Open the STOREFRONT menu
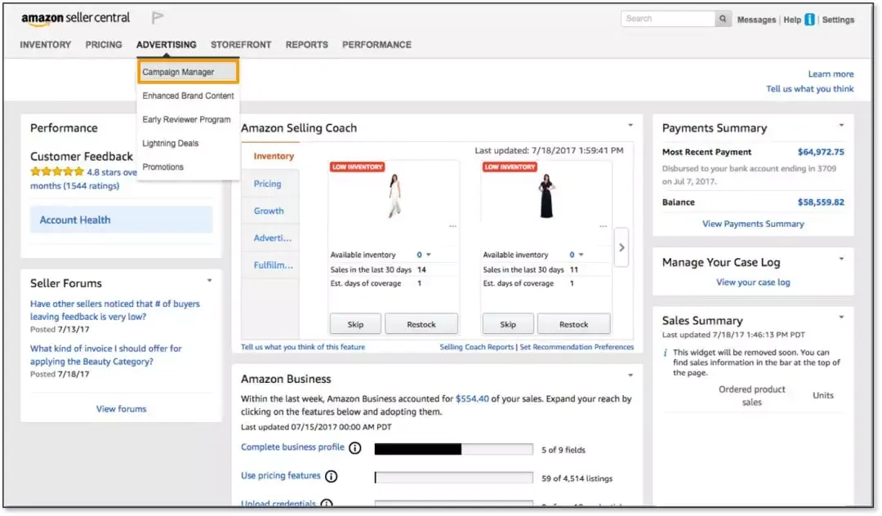882x516 pixels. (x=241, y=44)
